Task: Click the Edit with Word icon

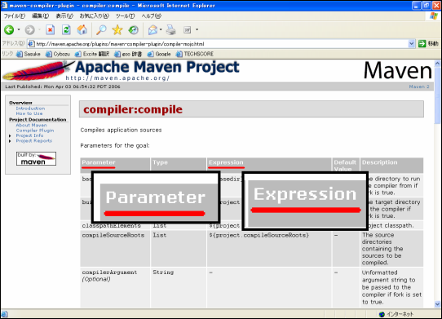Action: pos(188,29)
